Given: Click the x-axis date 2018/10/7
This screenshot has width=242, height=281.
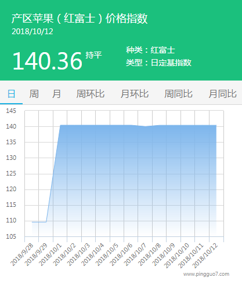Looking at the screenshot, I should [135, 255].
